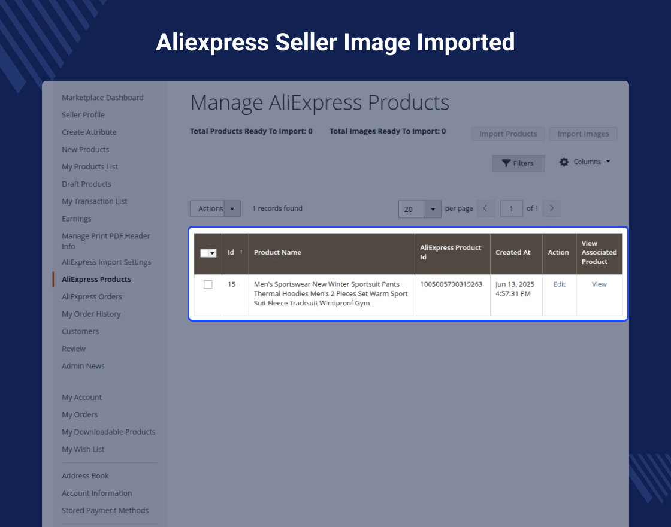
Task: Click Edit for product 15
Action: tap(560, 284)
